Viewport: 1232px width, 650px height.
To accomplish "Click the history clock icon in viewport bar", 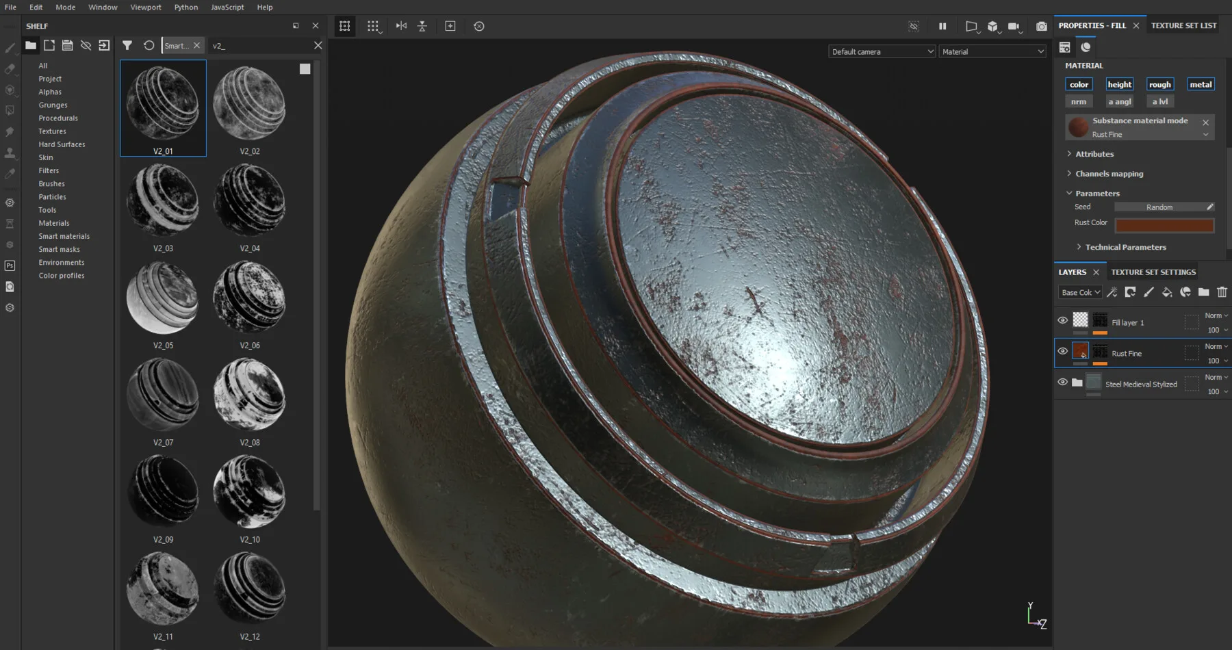I will coord(479,26).
